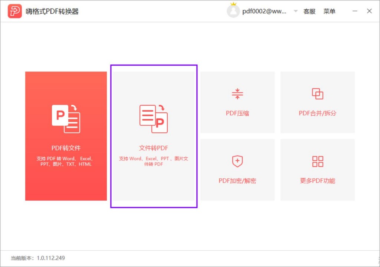The image size is (380, 267).
Task: Click the PDF压缩 label
Action: (237, 113)
